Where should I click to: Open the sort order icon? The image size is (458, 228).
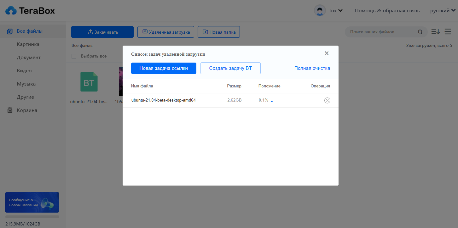point(436,32)
